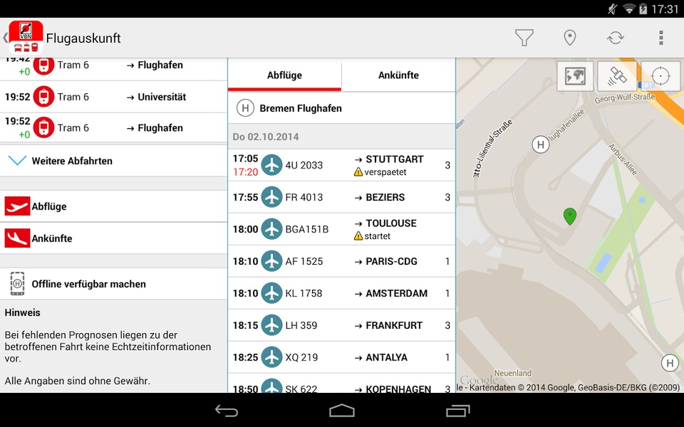Viewport: 684px width, 427px height.
Task: Tap the location pin icon in toolbar
Action: click(570, 38)
